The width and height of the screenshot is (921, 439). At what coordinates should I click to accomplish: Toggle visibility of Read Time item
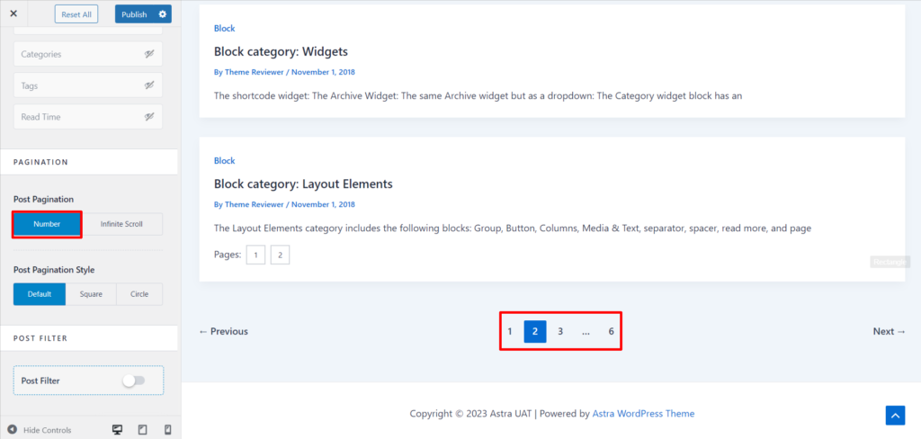click(149, 117)
